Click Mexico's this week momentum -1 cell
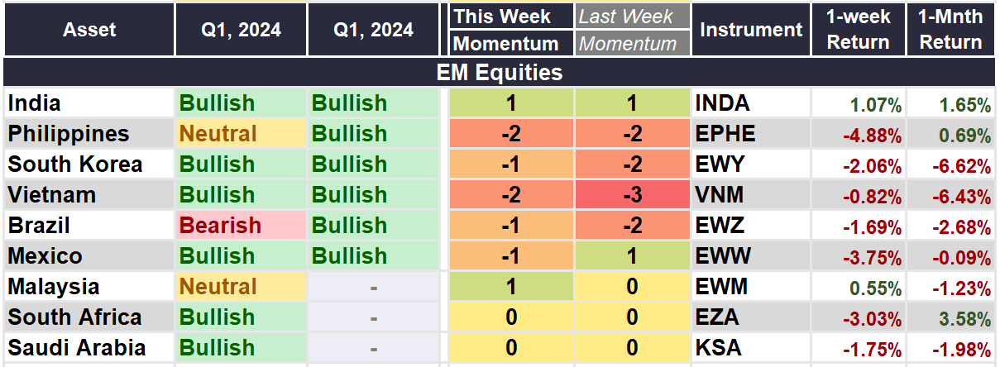The width and height of the screenshot is (1000, 367). (x=511, y=256)
